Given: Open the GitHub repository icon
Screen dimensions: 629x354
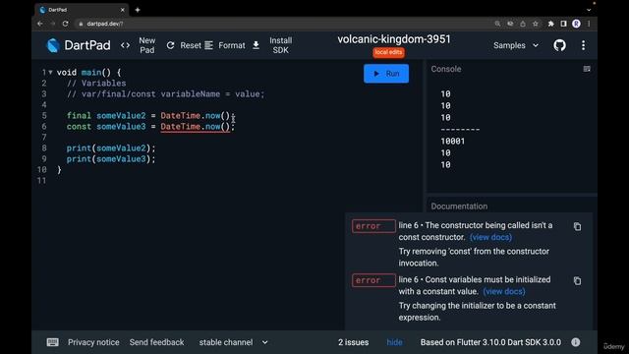Looking at the screenshot, I should click(559, 45).
